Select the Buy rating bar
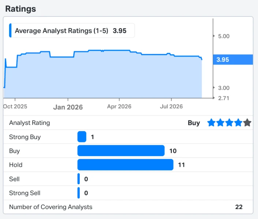Screen dimensions: 258x219 pyautogui.click(x=121, y=150)
